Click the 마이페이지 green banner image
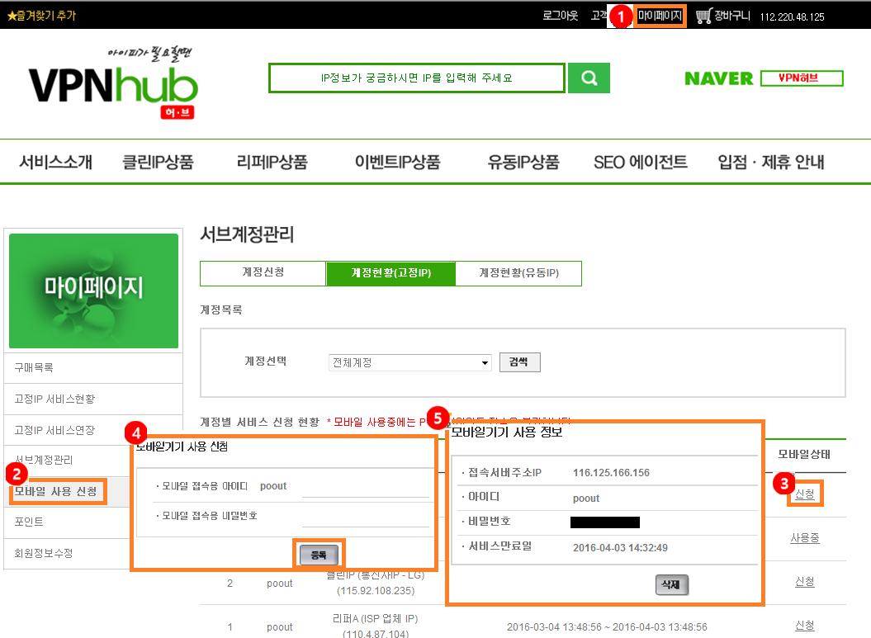 coord(93,291)
